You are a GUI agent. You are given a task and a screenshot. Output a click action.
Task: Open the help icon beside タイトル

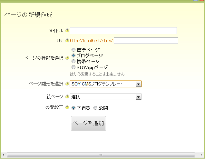pyautogui.click(x=67, y=31)
